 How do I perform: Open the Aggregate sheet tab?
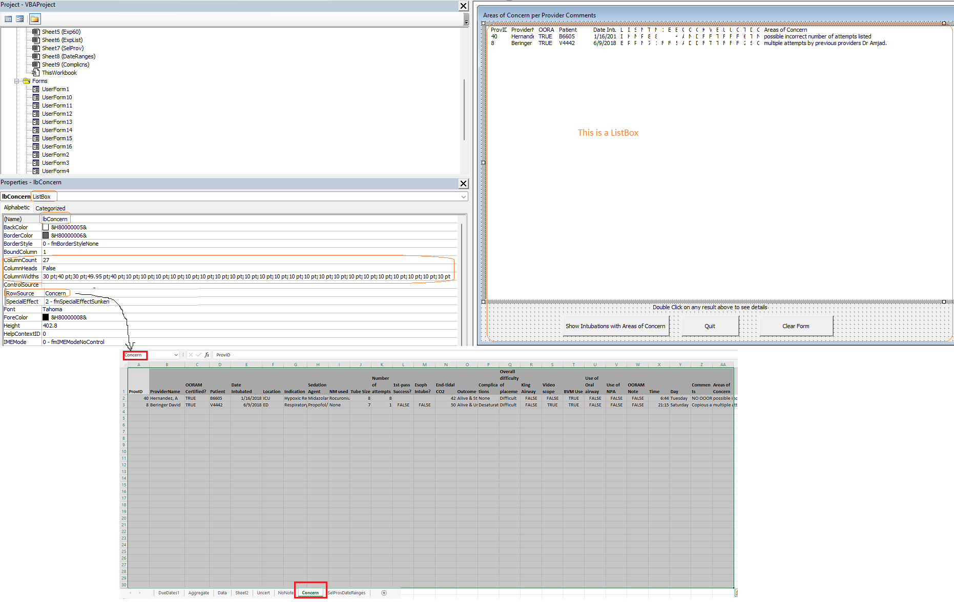click(x=198, y=593)
